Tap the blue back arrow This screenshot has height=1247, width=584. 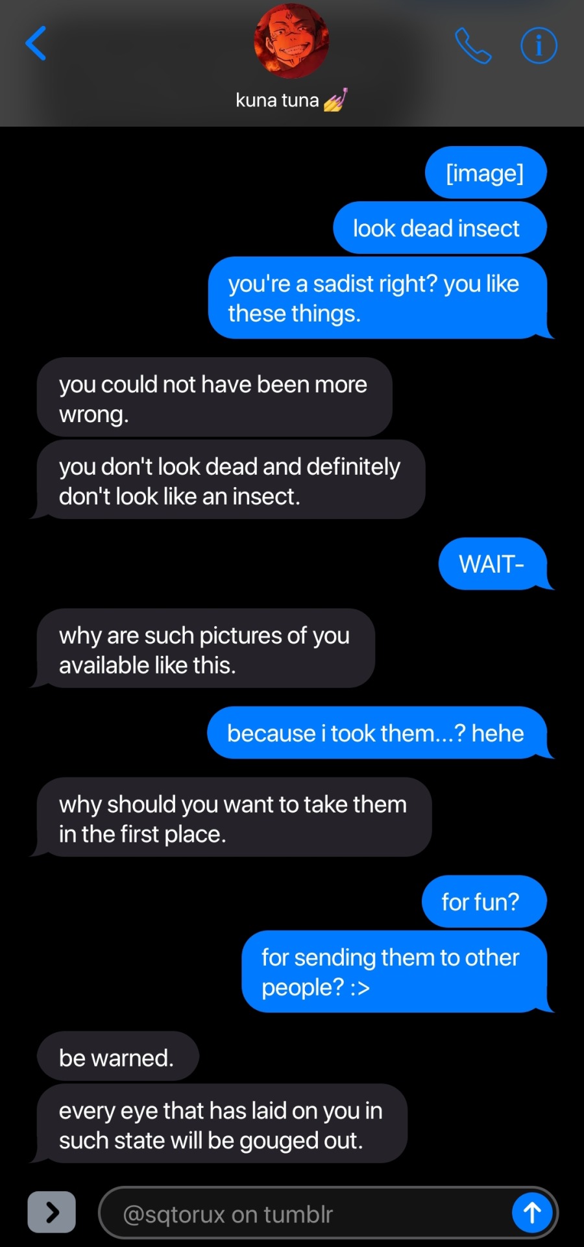[36, 44]
